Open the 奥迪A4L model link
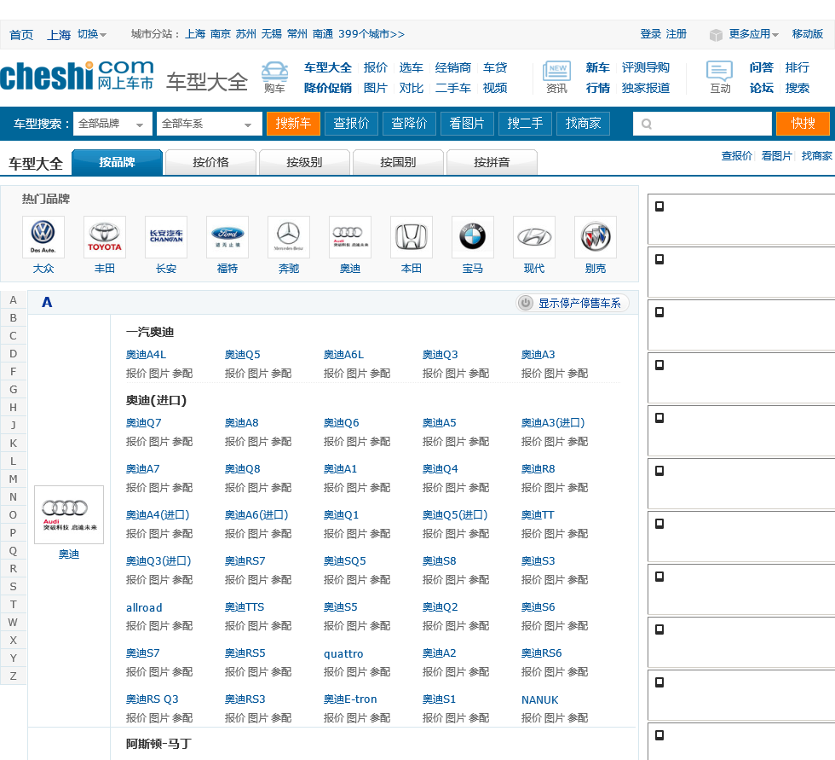Image resolution: width=835 pixels, height=760 pixels. [146, 355]
